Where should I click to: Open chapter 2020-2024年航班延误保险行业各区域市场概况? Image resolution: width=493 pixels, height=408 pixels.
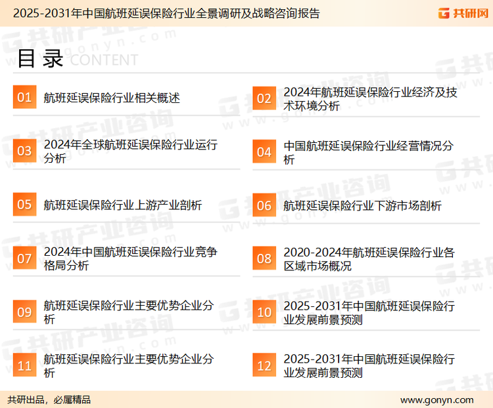[x=369, y=259]
